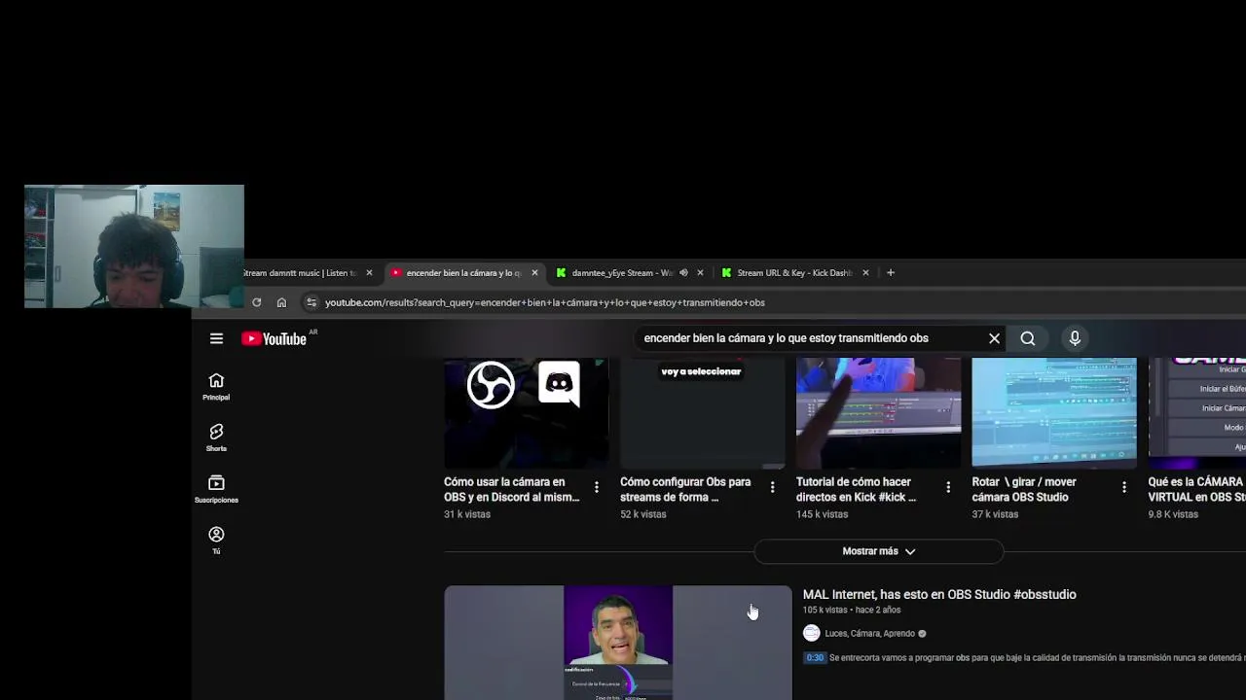Image resolution: width=1246 pixels, height=700 pixels.
Task: Go to Principal home in sidebar
Action: [x=216, y=386]
